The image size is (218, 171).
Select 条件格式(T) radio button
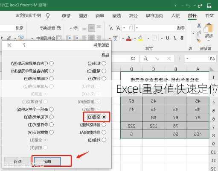51,125
